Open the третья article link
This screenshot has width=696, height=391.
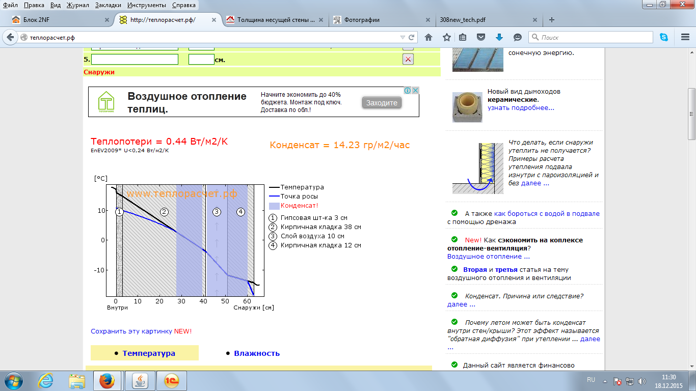(x=506, y=269)
